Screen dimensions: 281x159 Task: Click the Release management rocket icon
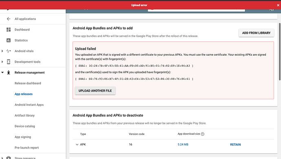tap(9, 72)
